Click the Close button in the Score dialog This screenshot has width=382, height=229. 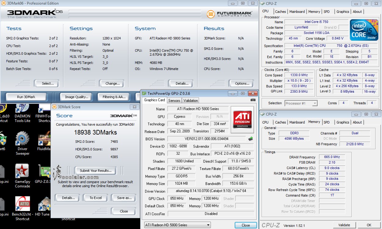click(124, 211)
